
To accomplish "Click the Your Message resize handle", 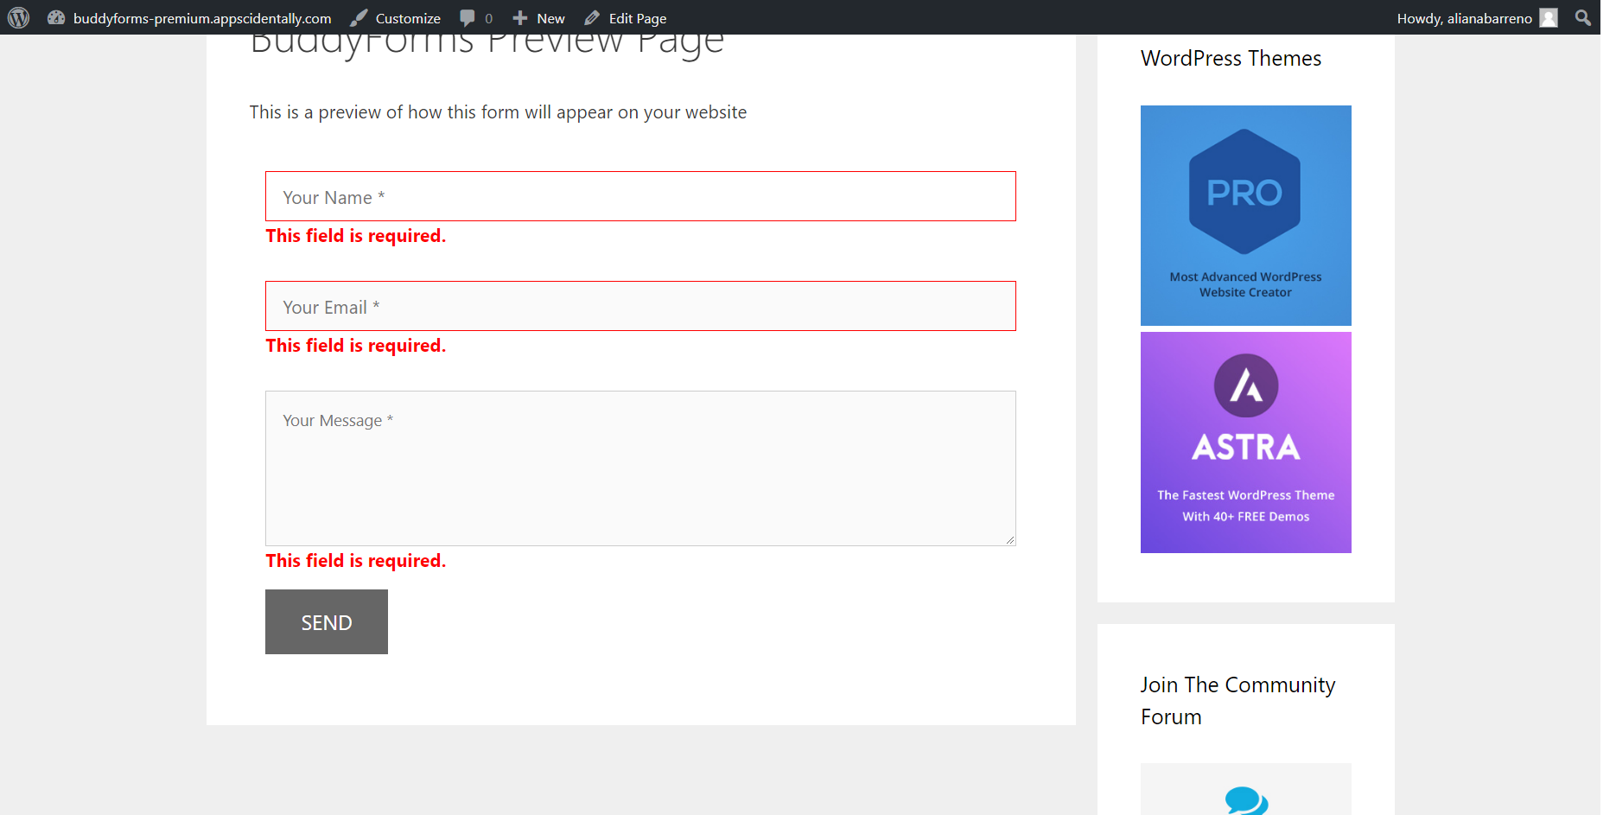I will tap(1008, 540).
